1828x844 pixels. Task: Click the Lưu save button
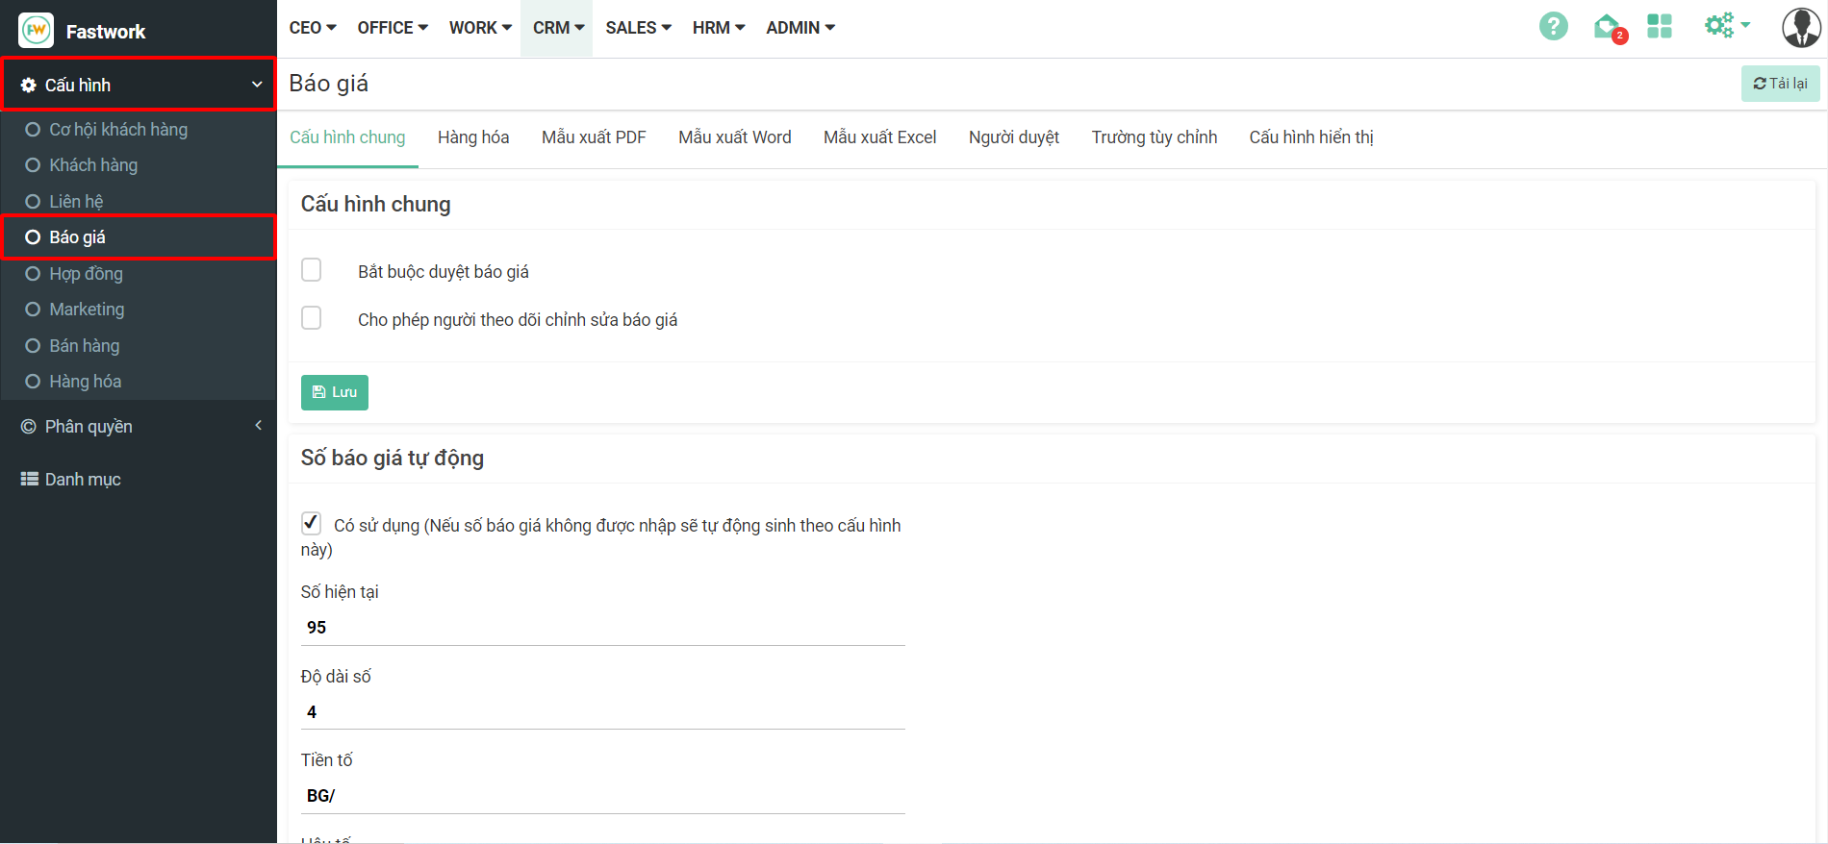[x=335, y=392]
